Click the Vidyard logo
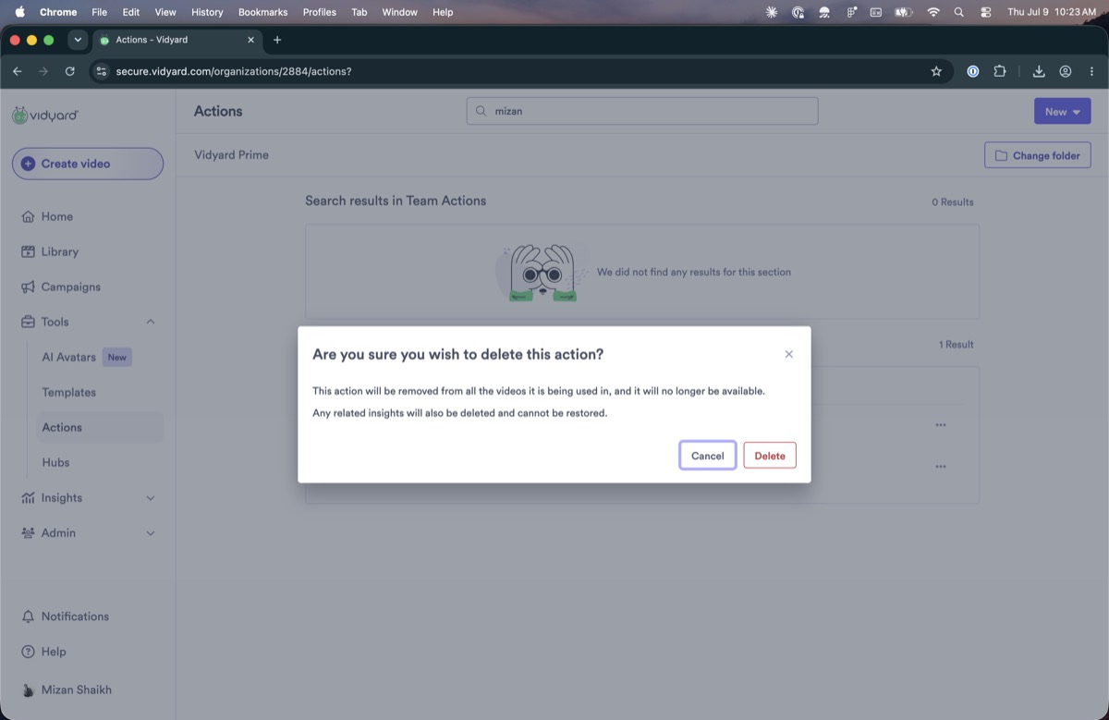This screenshot has width=1109, height=720. 45,116
